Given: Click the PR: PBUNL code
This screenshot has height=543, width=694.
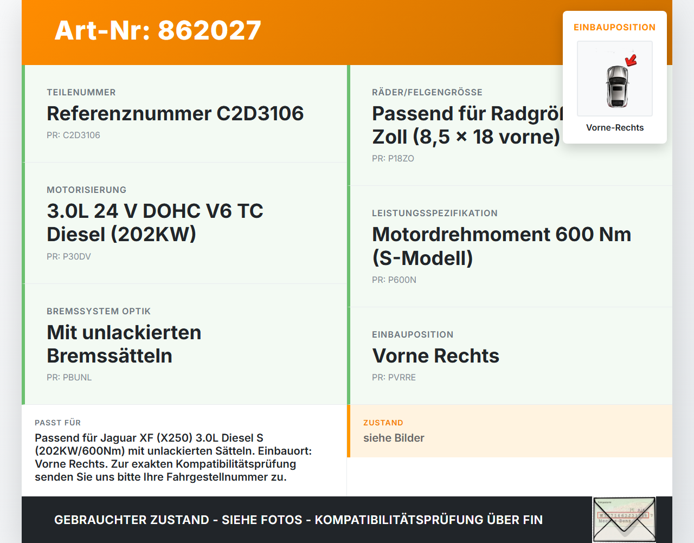Looking at the screenshot, I should (69, 377).
